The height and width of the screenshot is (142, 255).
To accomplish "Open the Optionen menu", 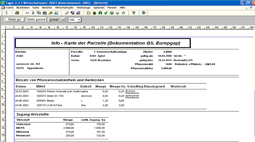I will tap(99, 8).
